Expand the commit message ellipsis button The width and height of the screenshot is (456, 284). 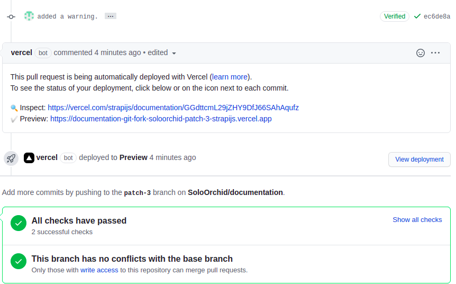point(110,16)
